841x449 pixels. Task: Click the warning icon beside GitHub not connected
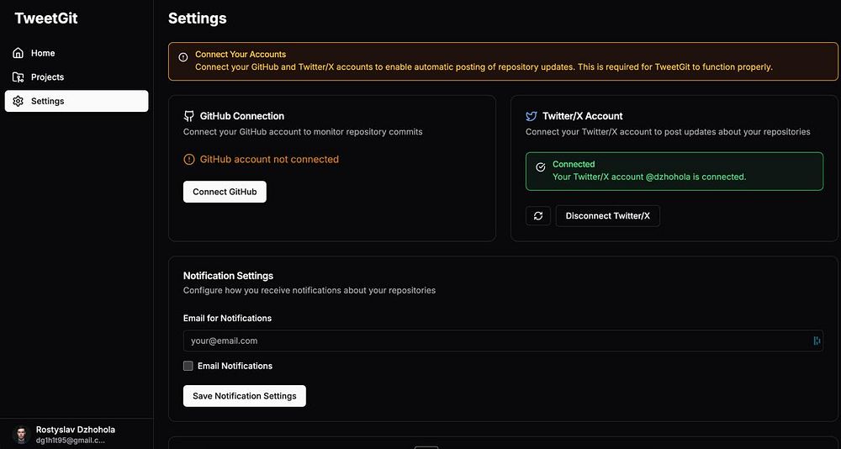coord(189,159)
